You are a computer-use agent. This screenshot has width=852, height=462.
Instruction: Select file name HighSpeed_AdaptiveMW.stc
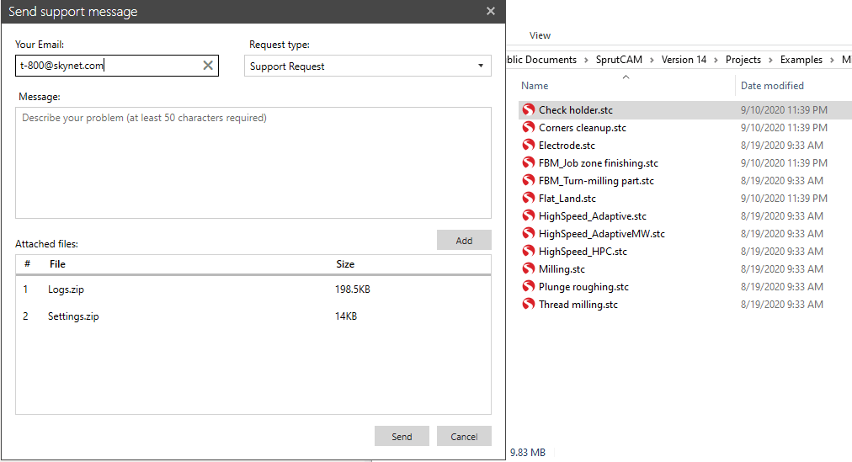click(x=601, y=233)
